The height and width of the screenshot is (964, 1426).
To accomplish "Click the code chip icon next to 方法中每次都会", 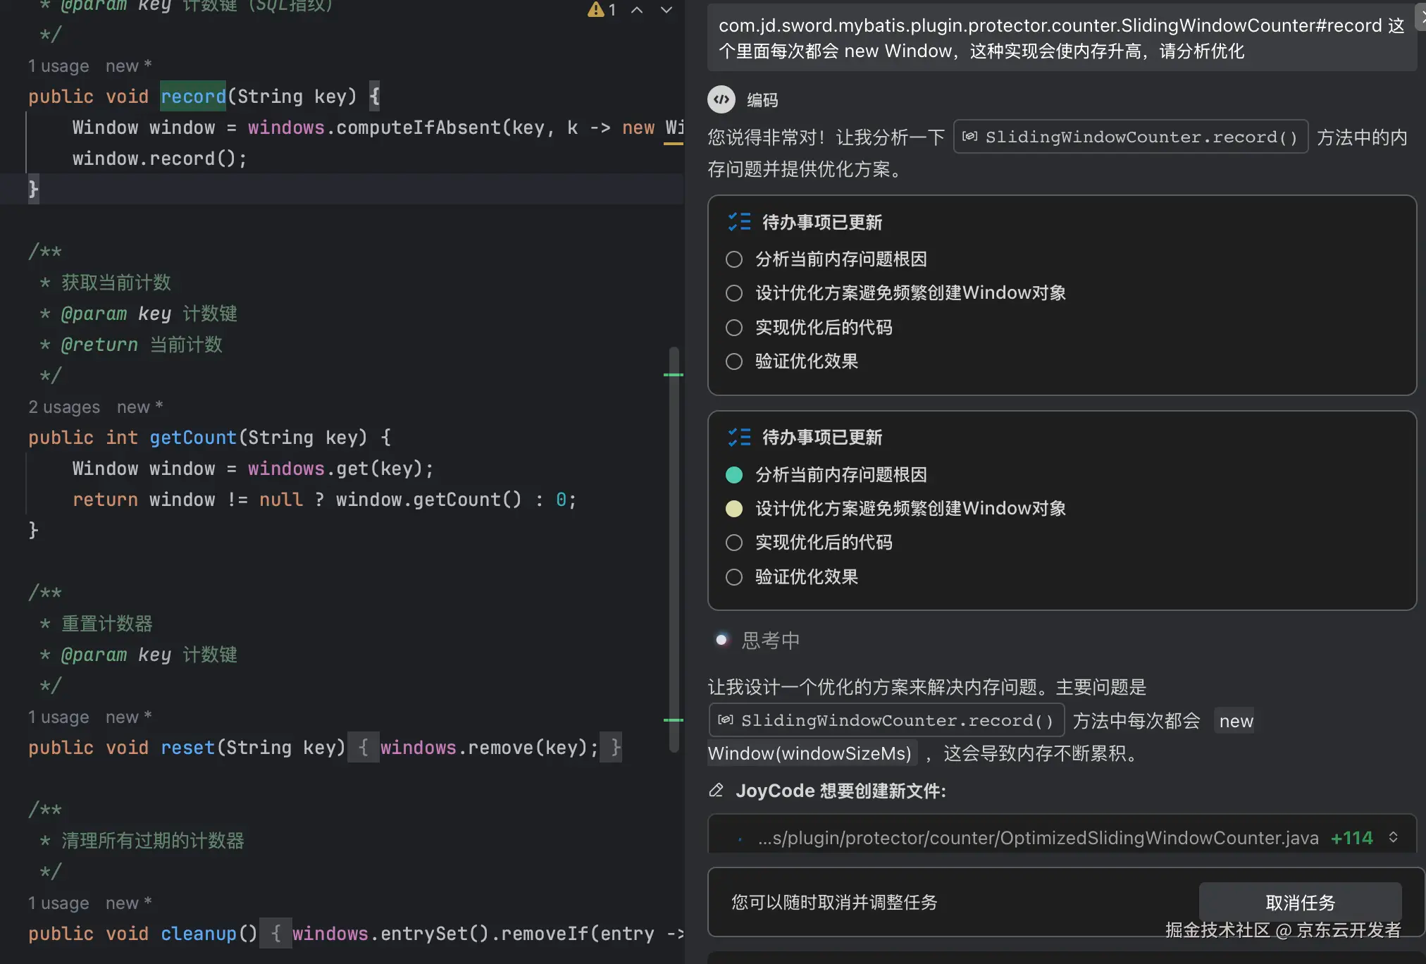I will pos(725,719).
